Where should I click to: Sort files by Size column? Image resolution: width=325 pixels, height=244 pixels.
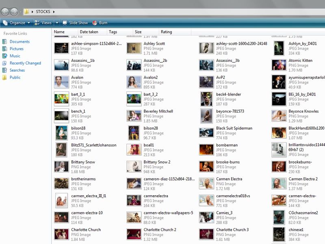click(x=146, y=32)
